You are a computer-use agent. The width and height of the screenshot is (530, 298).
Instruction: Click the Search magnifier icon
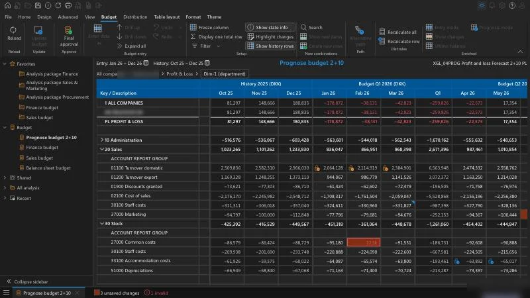click(303, 27)
